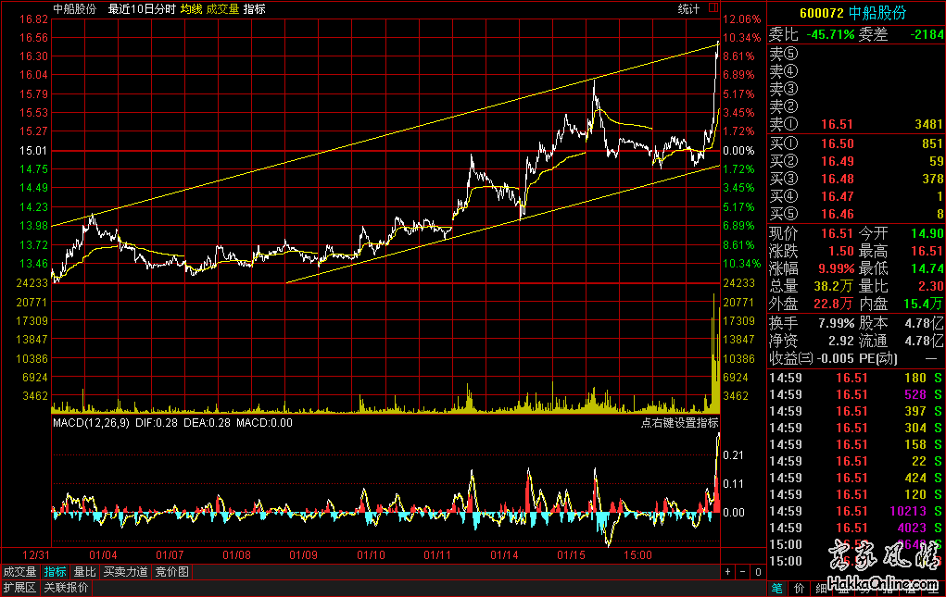The height and width of the screenshot is (597, 946).
Task: Switch to the 买卖力道 tab
Action: click(125, 572)
